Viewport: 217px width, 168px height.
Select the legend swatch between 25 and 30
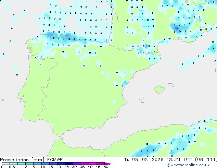click(69, 164)
